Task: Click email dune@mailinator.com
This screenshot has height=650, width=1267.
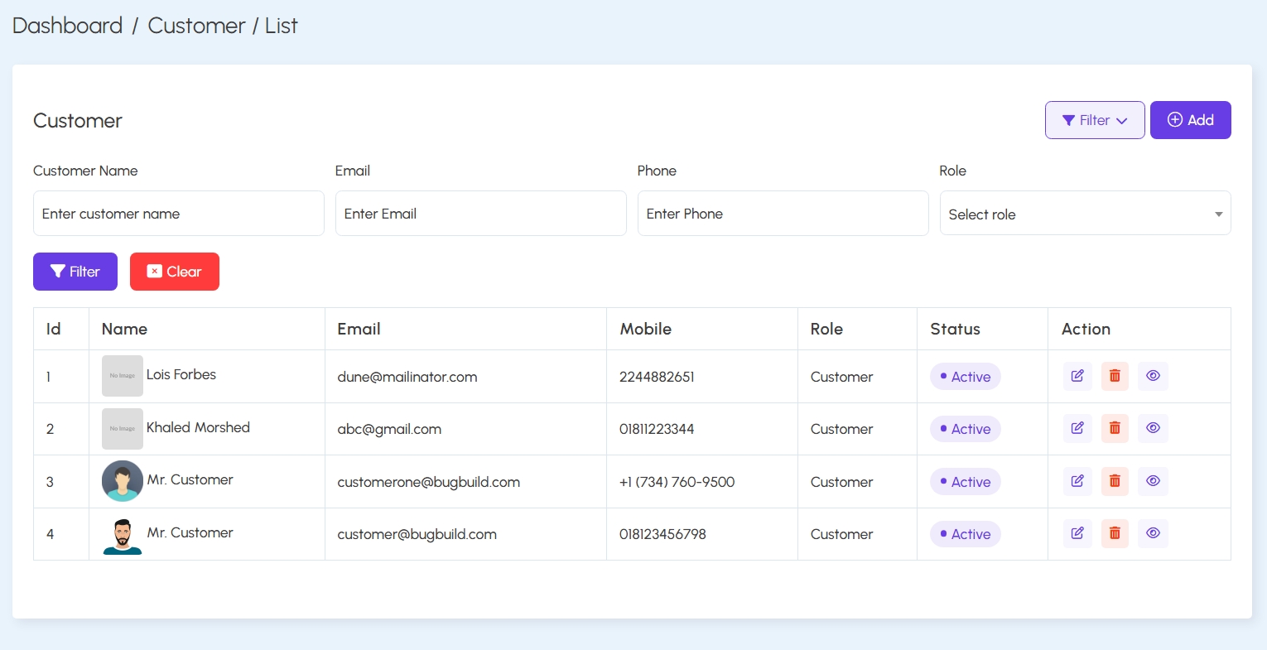Action: pyautogui.click(x=407, y=377)
